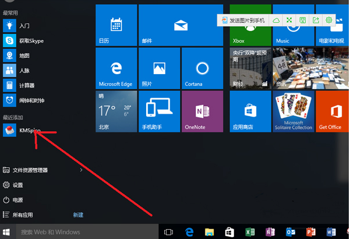Open 设置 Settings from Start menu
Screen dimensions: 350x239
[x=13, y=185]
